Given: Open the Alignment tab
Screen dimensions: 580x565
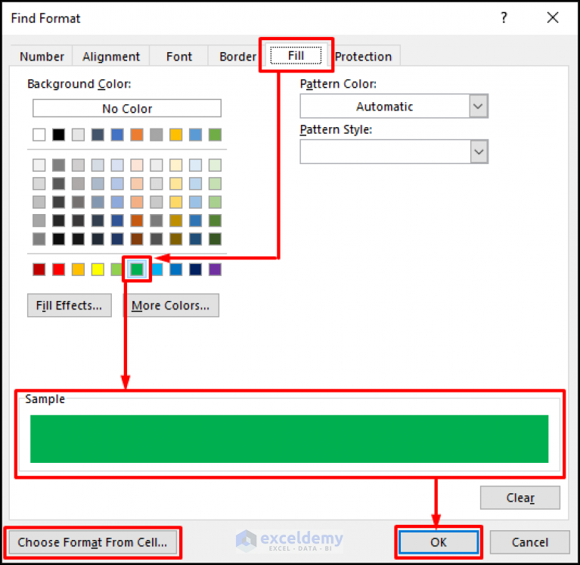Looking at the screenshot, I should coord(111,56).
